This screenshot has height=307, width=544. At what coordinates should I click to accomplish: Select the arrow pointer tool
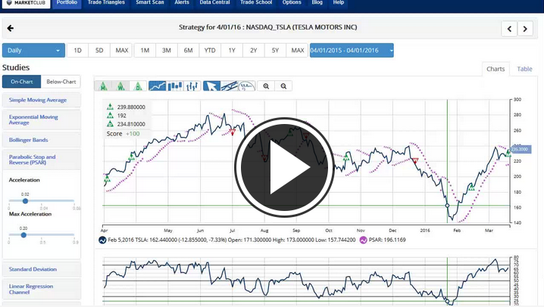pyautogui.click(x=211, y=86)
